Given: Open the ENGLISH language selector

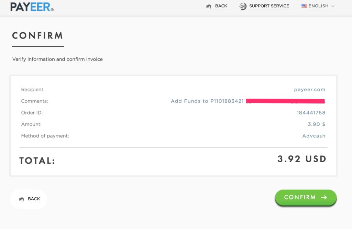Looking at the screenshot, I should point(318,6).
